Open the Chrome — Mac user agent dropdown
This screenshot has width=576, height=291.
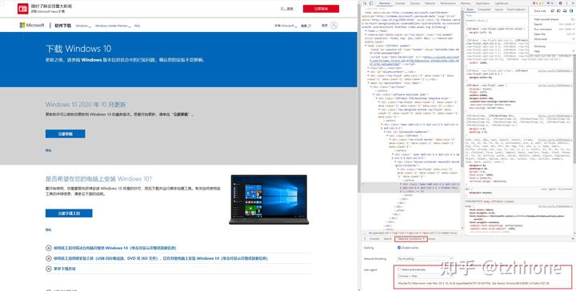pyautogui.click(x=425, y=276)
